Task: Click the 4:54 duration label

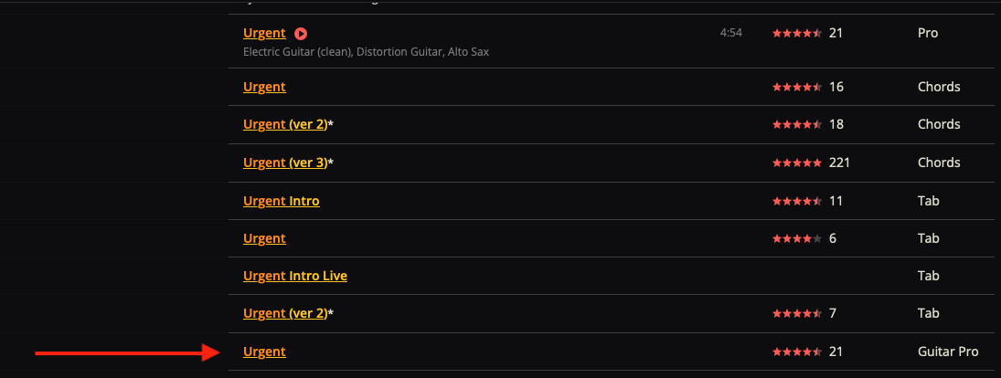Action: [x=731, y=33]
